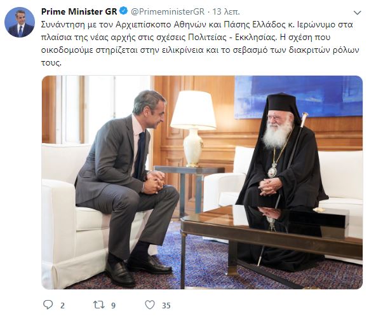Click the reply speech bubble icon
369x316 pixels.
tap(48, 305)
